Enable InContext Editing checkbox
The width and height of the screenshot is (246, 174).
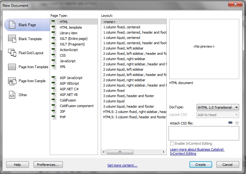click(172, 143)
